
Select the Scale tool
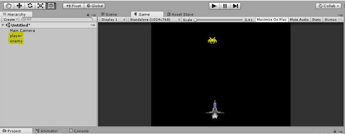click(40, 6)
